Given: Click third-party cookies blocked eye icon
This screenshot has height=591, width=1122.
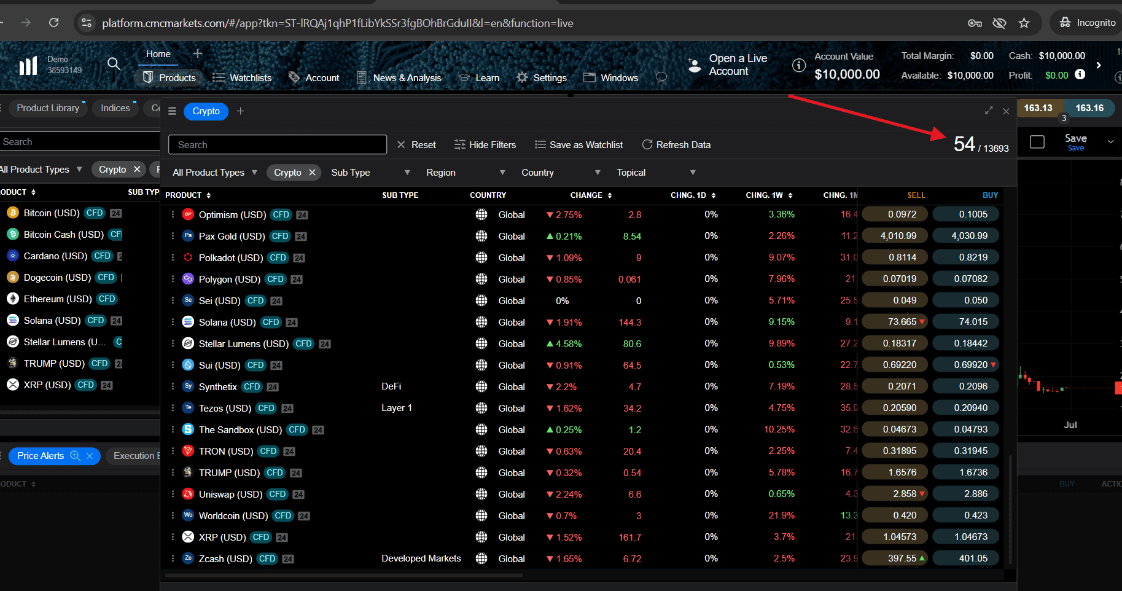Looking at the screenshot, I should click(999, 23).
